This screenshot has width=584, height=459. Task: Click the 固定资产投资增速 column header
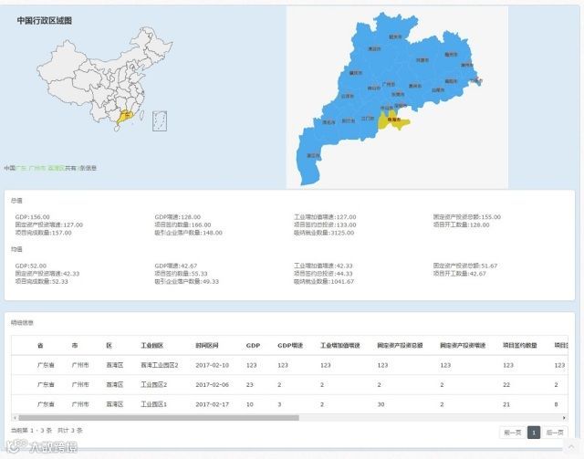pyautogui.click(x=463, y=345)
